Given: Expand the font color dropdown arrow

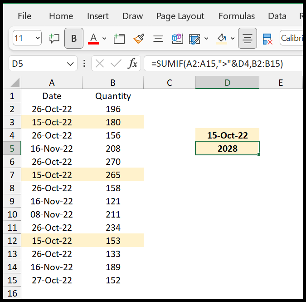Looking at the screenshot, I should pos(104,38).
